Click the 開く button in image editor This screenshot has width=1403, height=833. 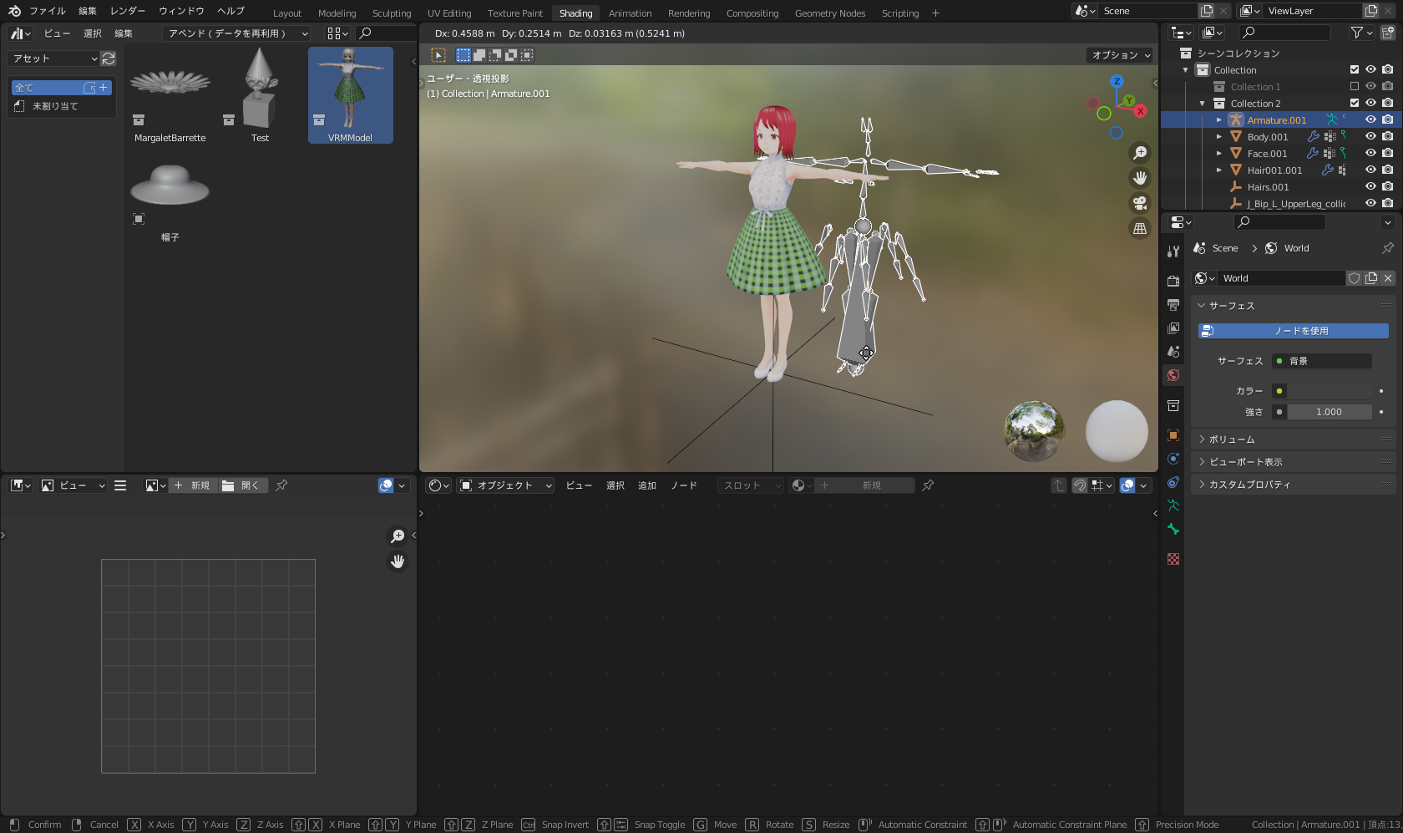click(x=242, y=485)
